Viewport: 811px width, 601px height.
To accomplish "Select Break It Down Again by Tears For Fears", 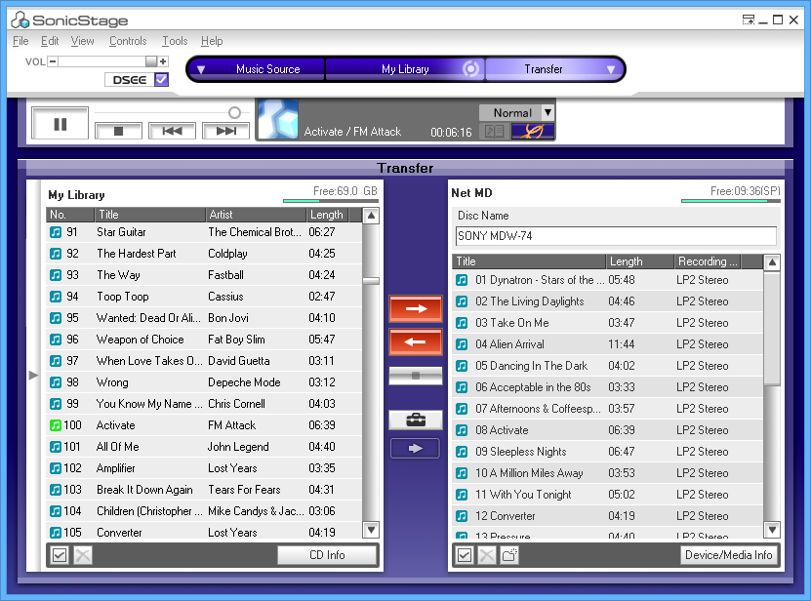I will pos(204,489).
